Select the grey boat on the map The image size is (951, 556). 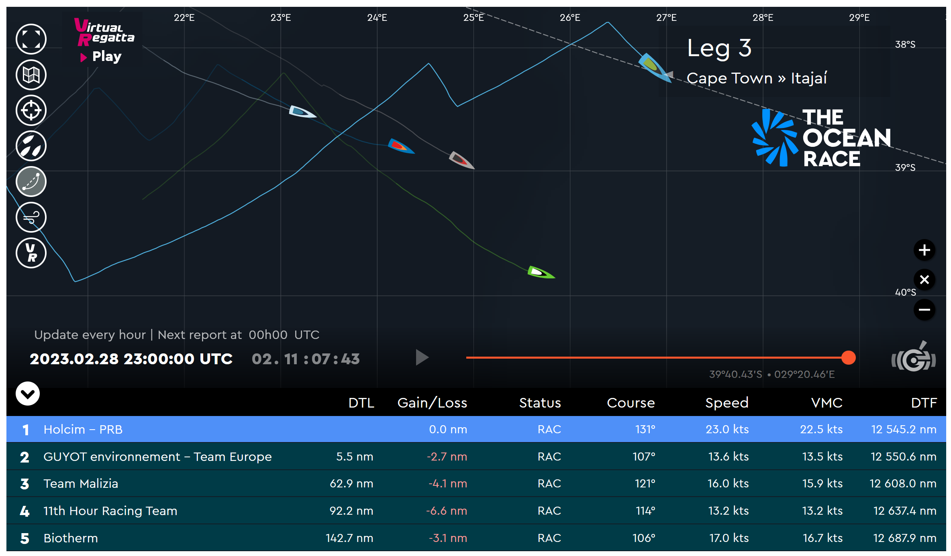[x=461, y=160]
